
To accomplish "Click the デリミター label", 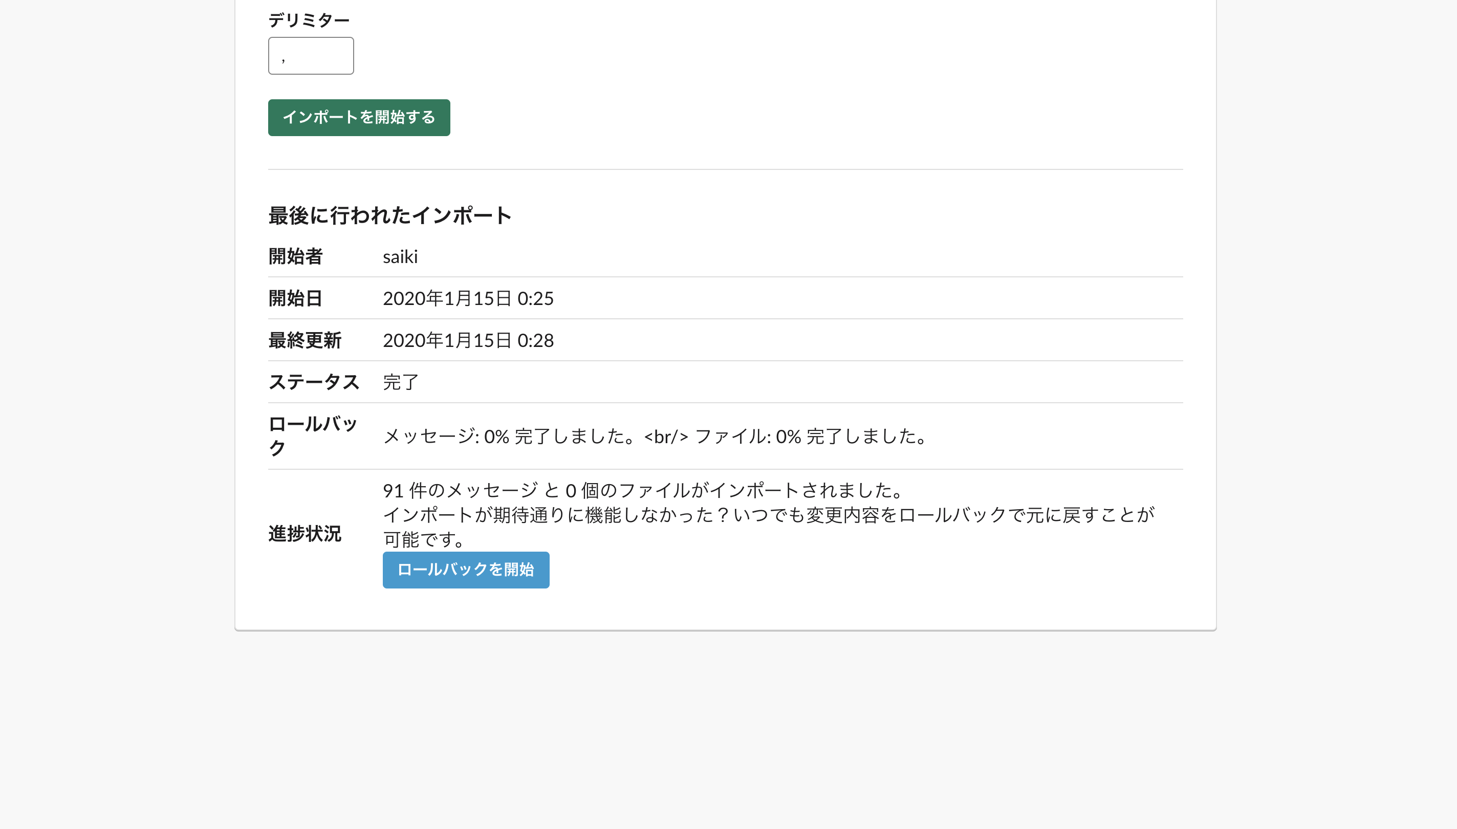I will pyautogui.click(x=309, y=19).
